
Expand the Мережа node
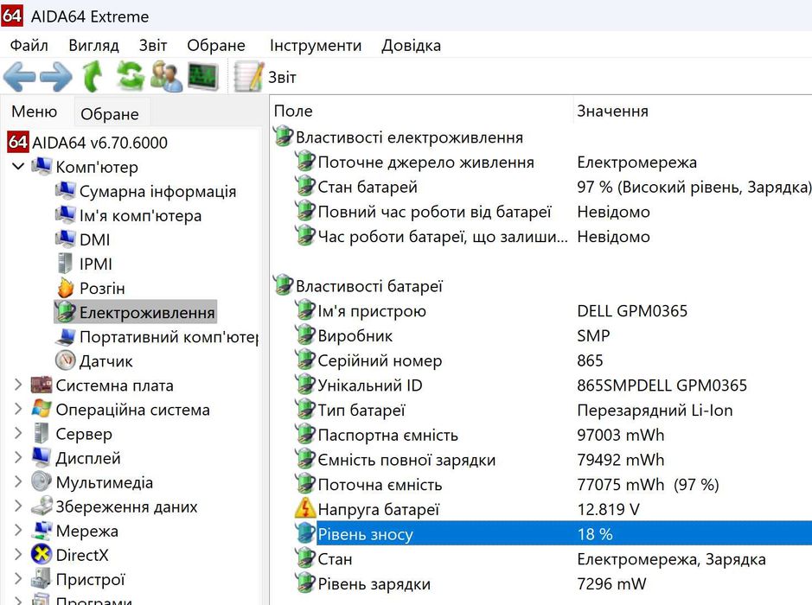pos(18,530)
